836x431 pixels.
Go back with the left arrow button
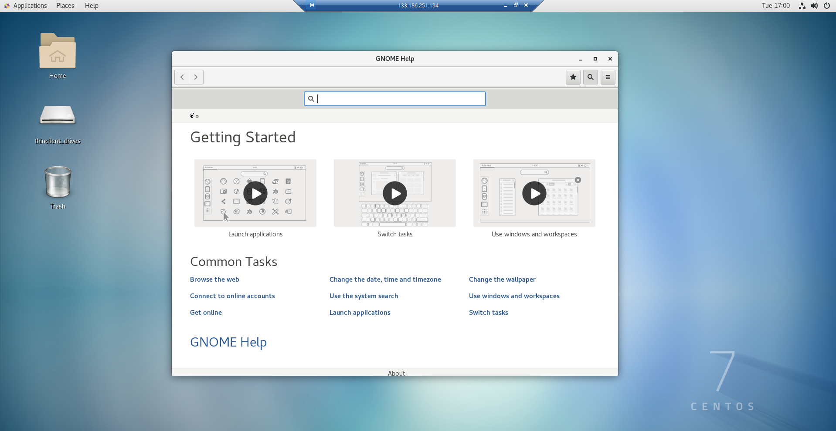182,77
